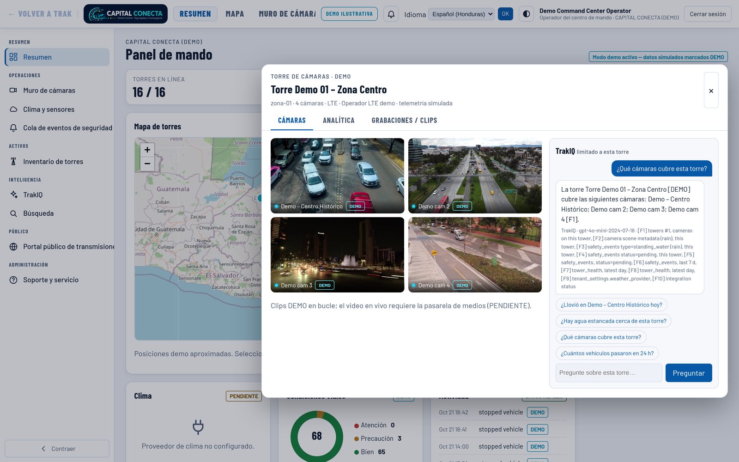Open the Mapa top tab
This screenshot has width=739, height=462.
(235, 14)
